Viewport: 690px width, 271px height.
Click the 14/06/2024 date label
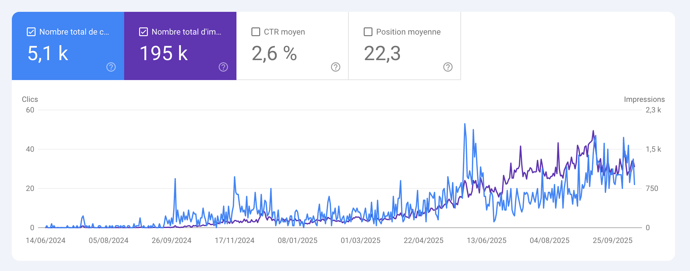click(46, 240)
